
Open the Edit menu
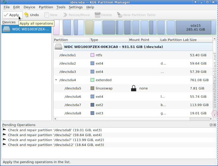[16, 7]
